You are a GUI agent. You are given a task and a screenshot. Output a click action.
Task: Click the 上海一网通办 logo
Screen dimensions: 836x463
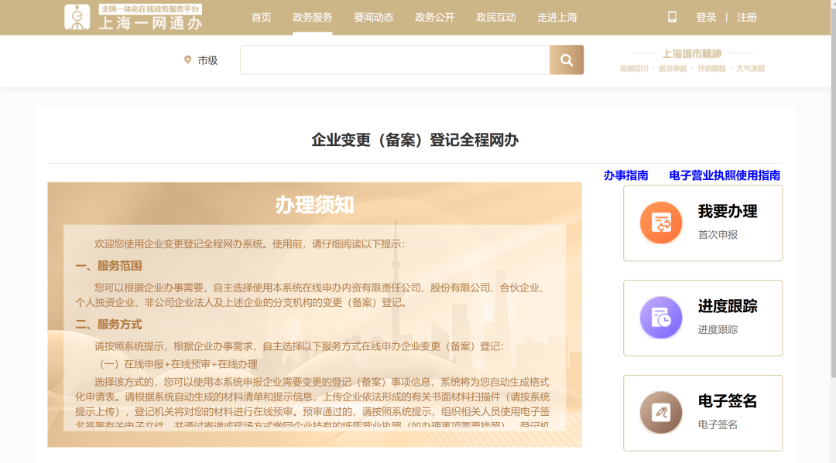pyautogui.click(x=133, y=17)
